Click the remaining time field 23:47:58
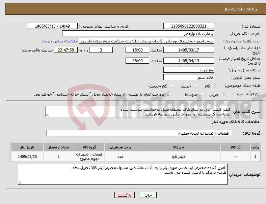The width and height of the screenshot is (266, 204). pos(66,50)
